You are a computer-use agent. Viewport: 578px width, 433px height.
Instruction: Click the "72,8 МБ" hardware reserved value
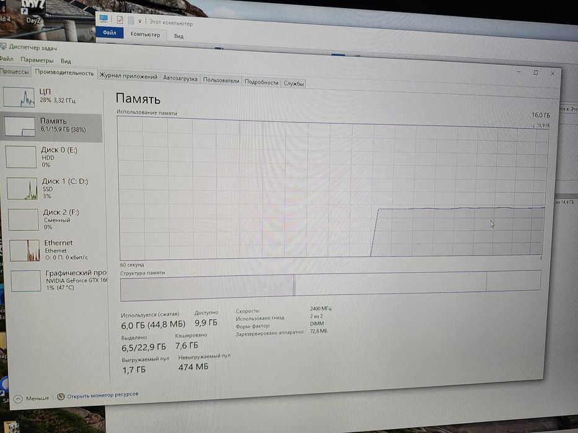click(318, 331)
